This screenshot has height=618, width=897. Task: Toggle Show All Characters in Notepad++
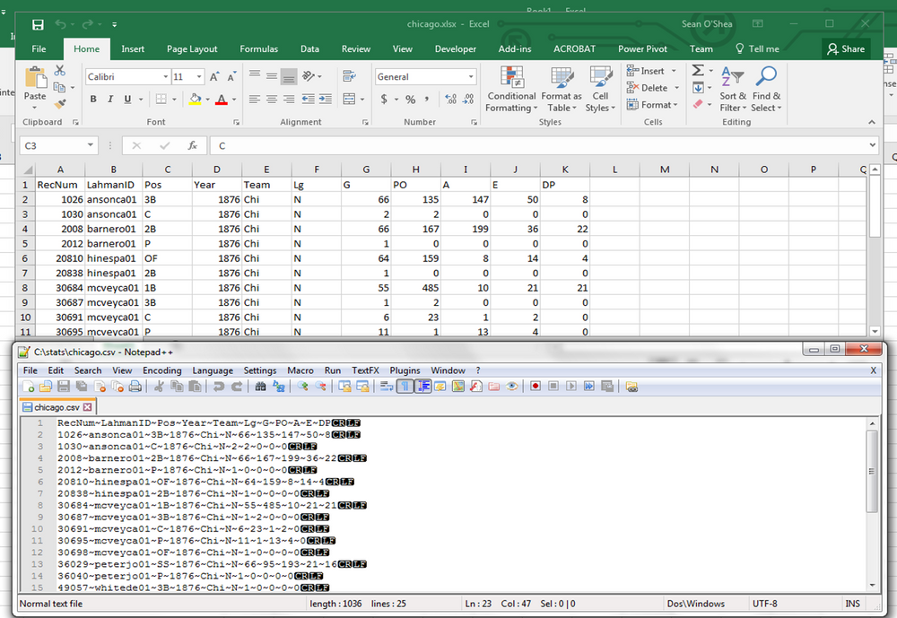[x=405, y=386]
